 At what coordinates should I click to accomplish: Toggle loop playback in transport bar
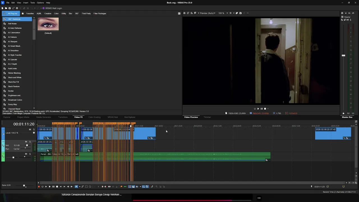(42, 187)
